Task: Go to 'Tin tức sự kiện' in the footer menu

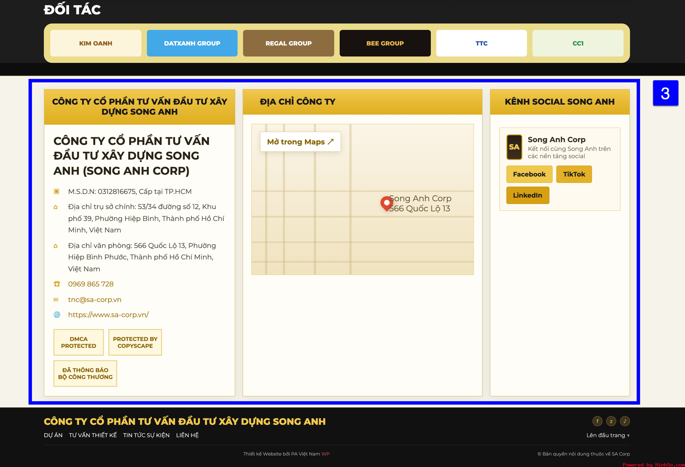Action: 146,435
